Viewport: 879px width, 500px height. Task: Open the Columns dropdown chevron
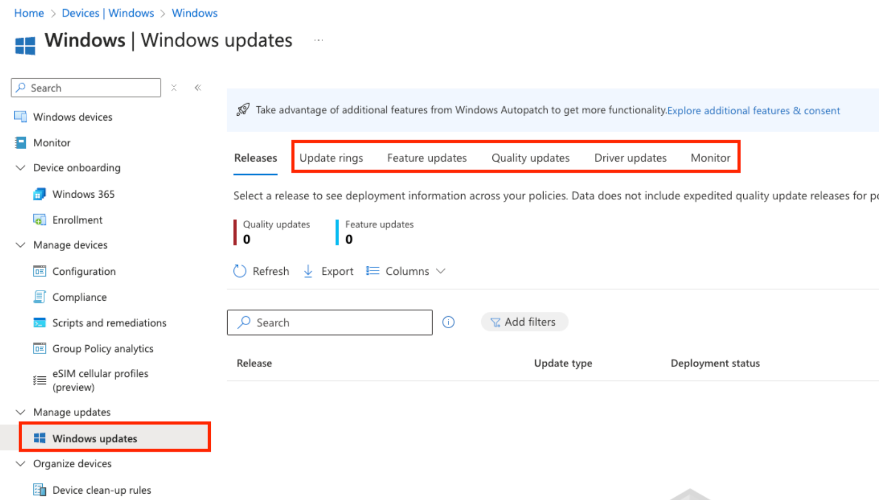pos(441,271)
